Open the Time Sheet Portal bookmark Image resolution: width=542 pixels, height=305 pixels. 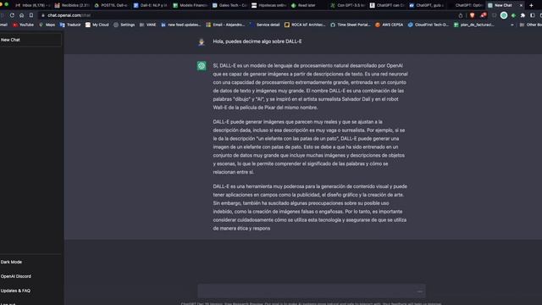pos(351,25)
